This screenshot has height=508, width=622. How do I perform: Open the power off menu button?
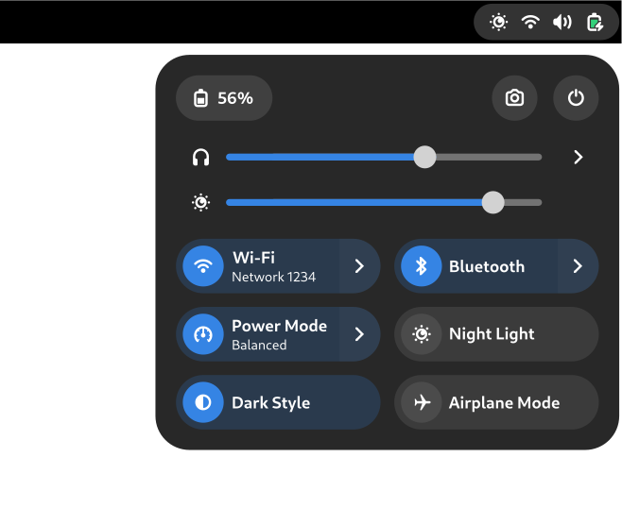click(x=576, y=98)
